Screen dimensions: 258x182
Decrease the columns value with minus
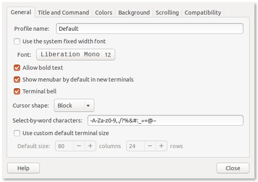tap(79, 146)
